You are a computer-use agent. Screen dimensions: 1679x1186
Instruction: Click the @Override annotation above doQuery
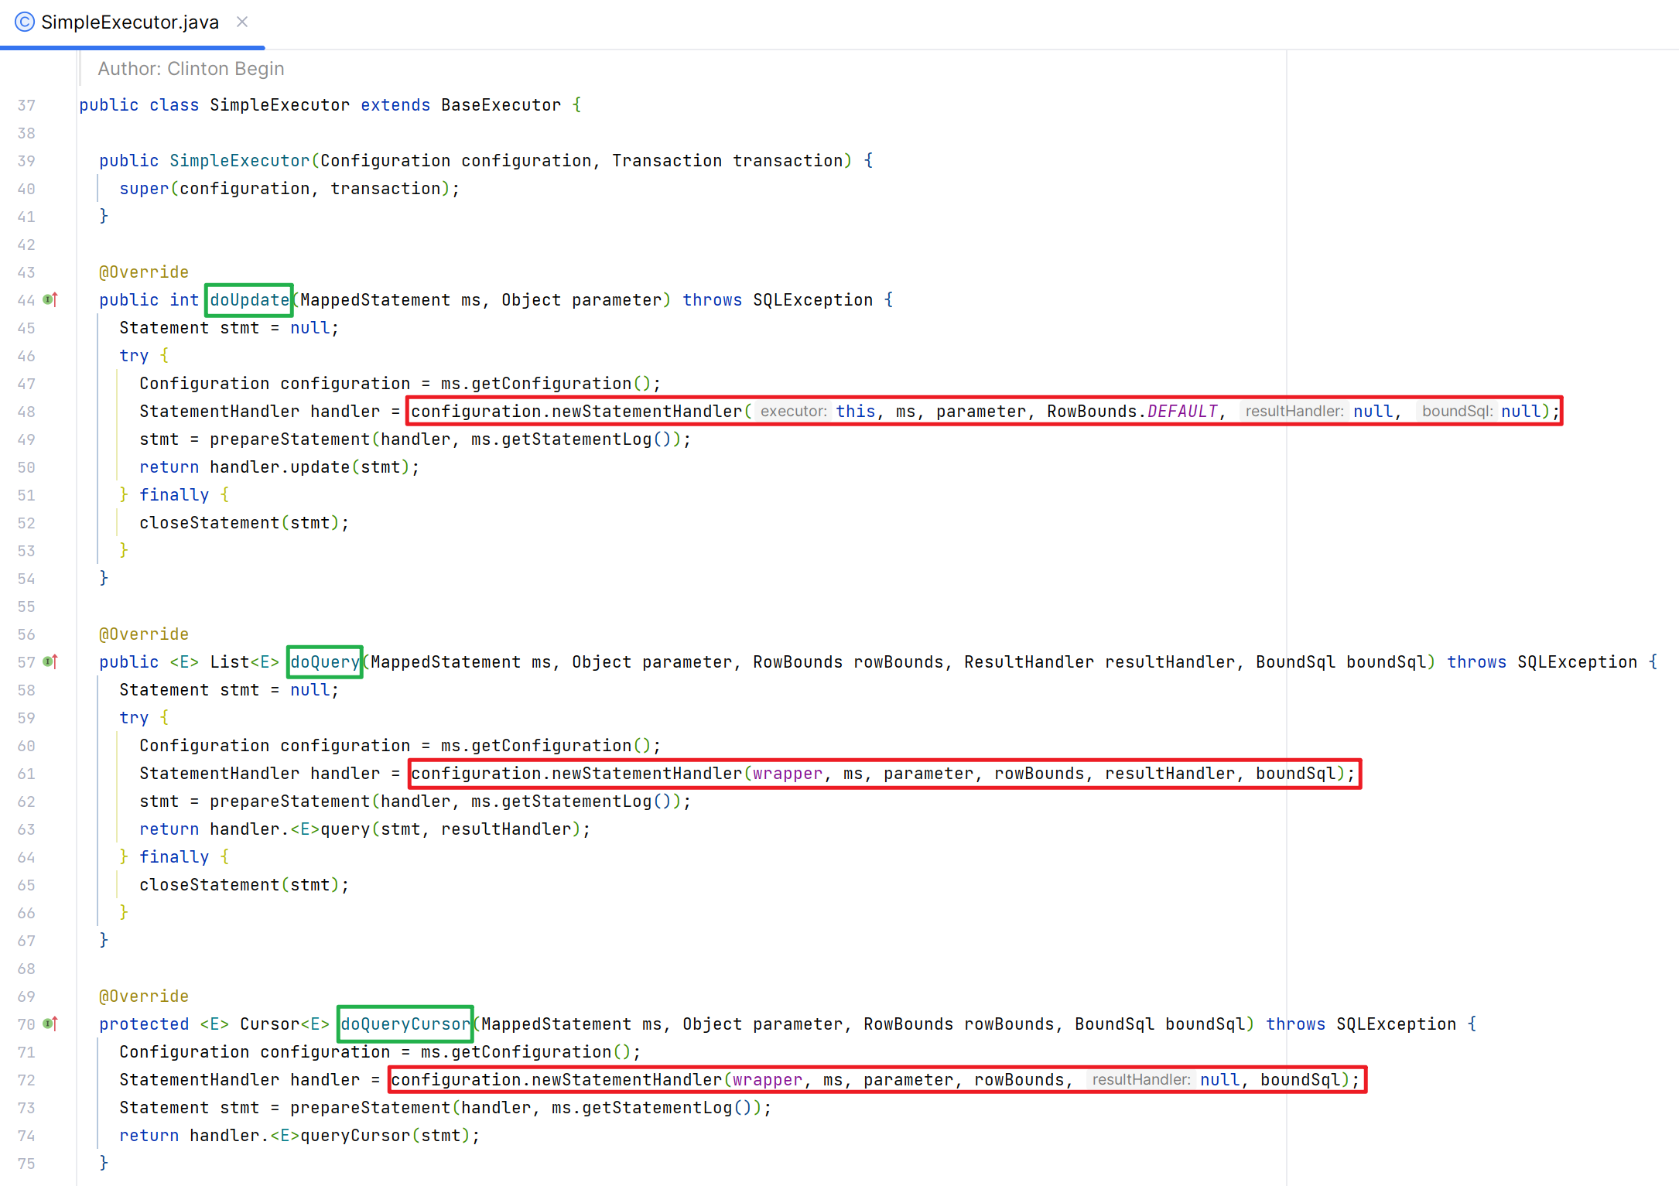click(x=144, y=634)
